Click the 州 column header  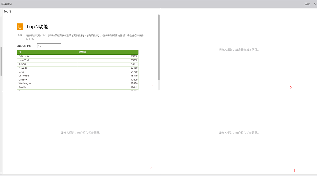coord(47,52)
